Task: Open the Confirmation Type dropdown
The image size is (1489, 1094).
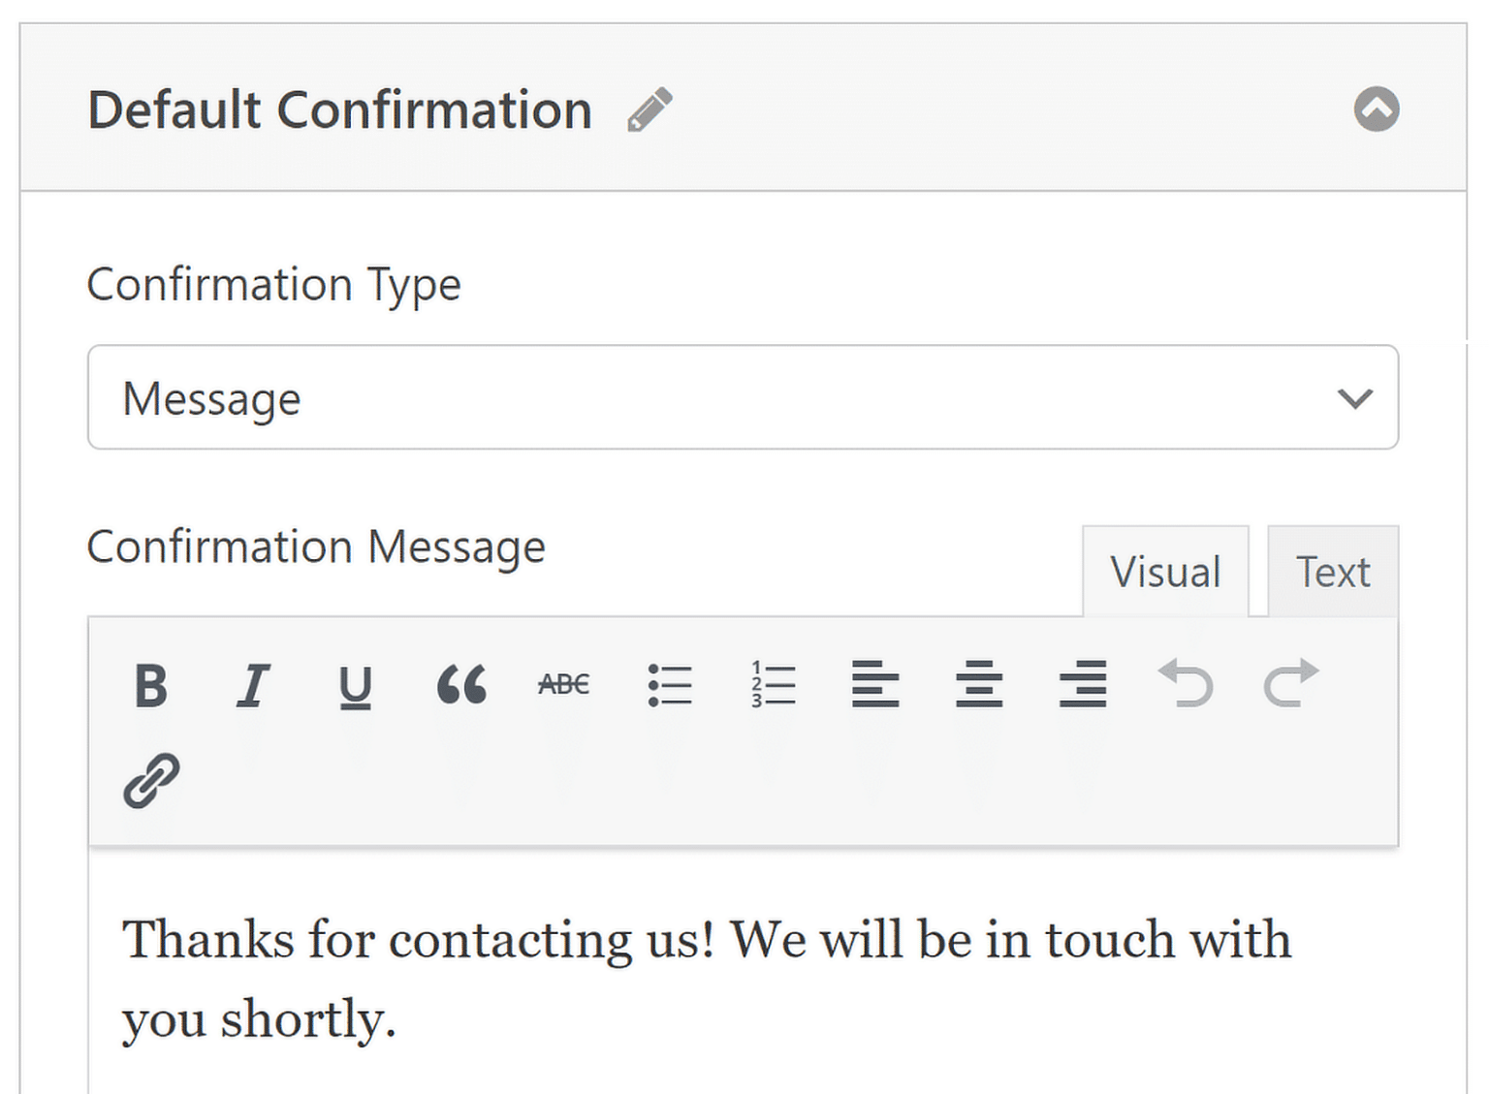Action: [x=743, y=397]
